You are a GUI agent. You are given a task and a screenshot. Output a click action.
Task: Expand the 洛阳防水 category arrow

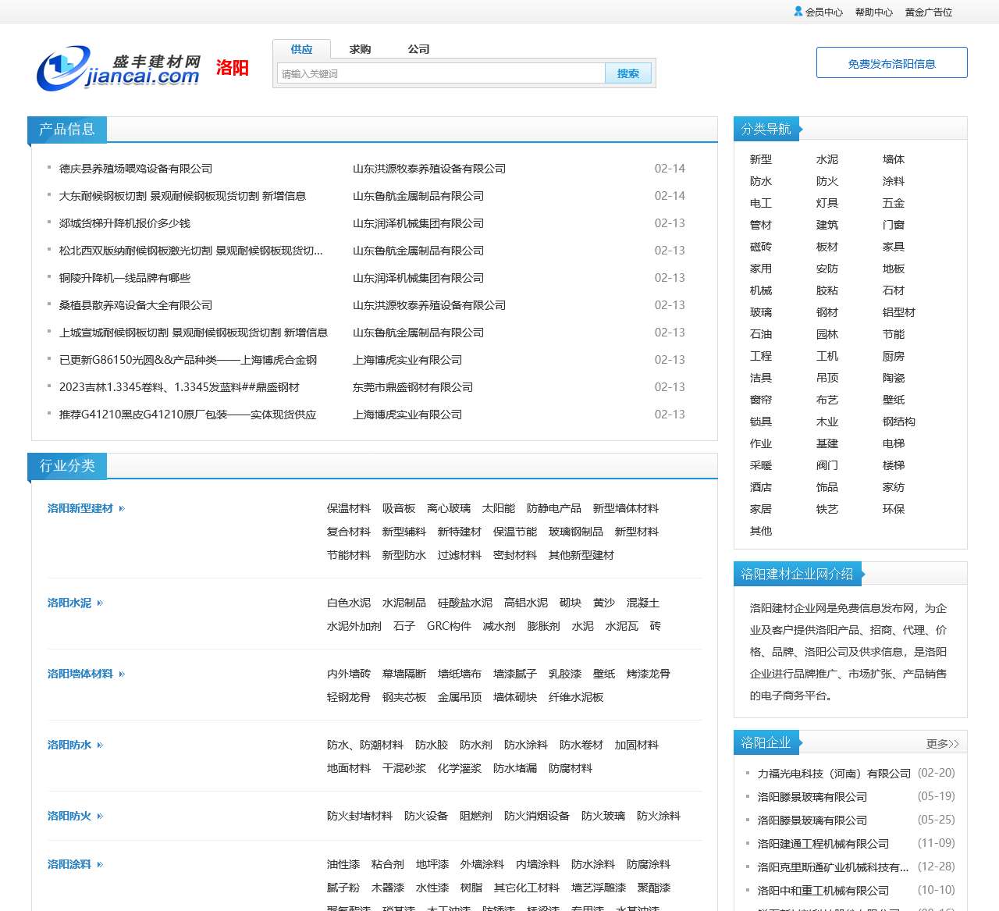(100, 745)
